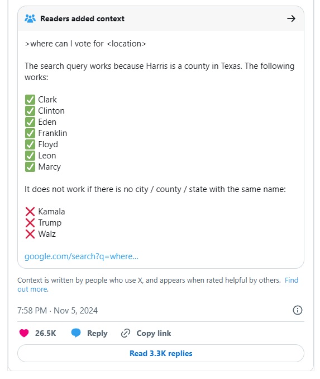The image size is (320, 379).
Task: Click the green check mark beside Franklin
Action: pyautogui.click(x=30, y=133)
